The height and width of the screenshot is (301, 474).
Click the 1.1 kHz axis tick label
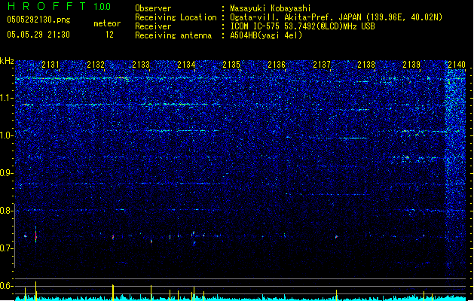pyautogui.click(x=6, y=98)
